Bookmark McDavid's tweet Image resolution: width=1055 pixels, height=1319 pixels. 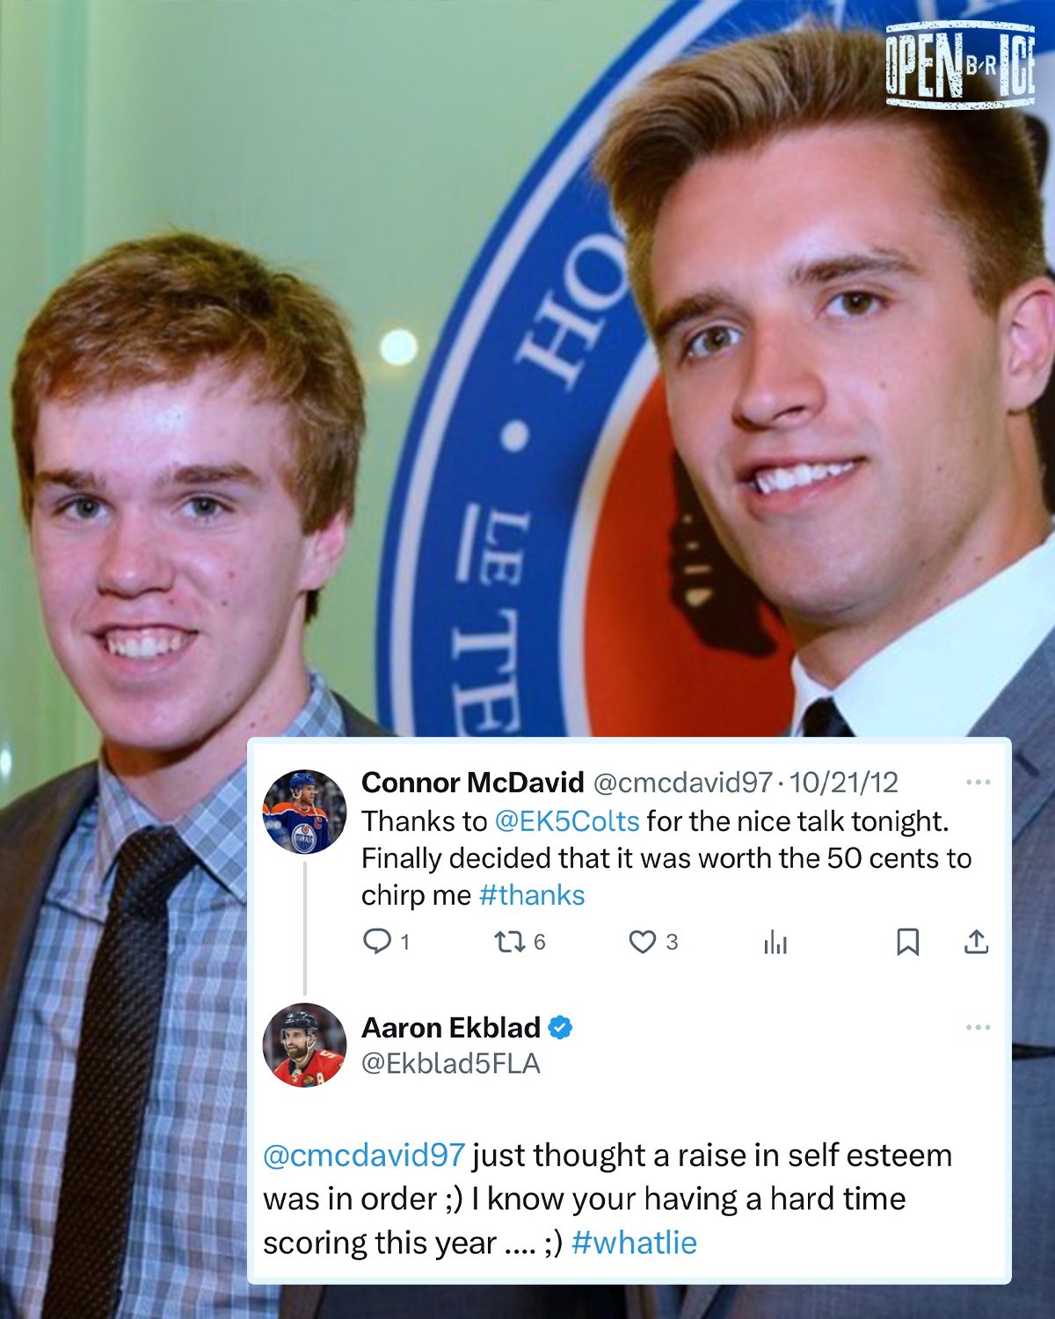[x=907, y=942]
